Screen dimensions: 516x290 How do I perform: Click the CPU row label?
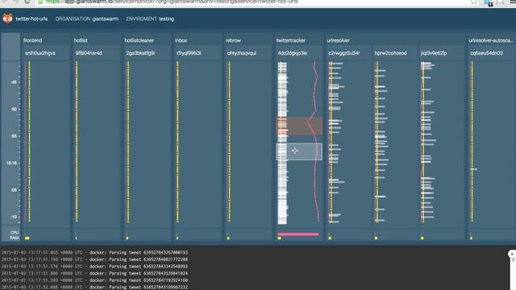coord(15,233)
